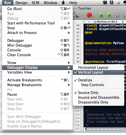Viewport: 126px width, 135px height.
Task: Click the Dropbox icon in menu bar
Action: [x=111, y=3]
